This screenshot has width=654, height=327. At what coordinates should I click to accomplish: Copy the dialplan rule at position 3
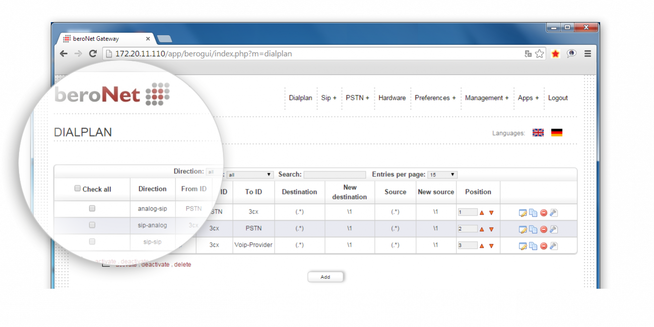point(533,246)
